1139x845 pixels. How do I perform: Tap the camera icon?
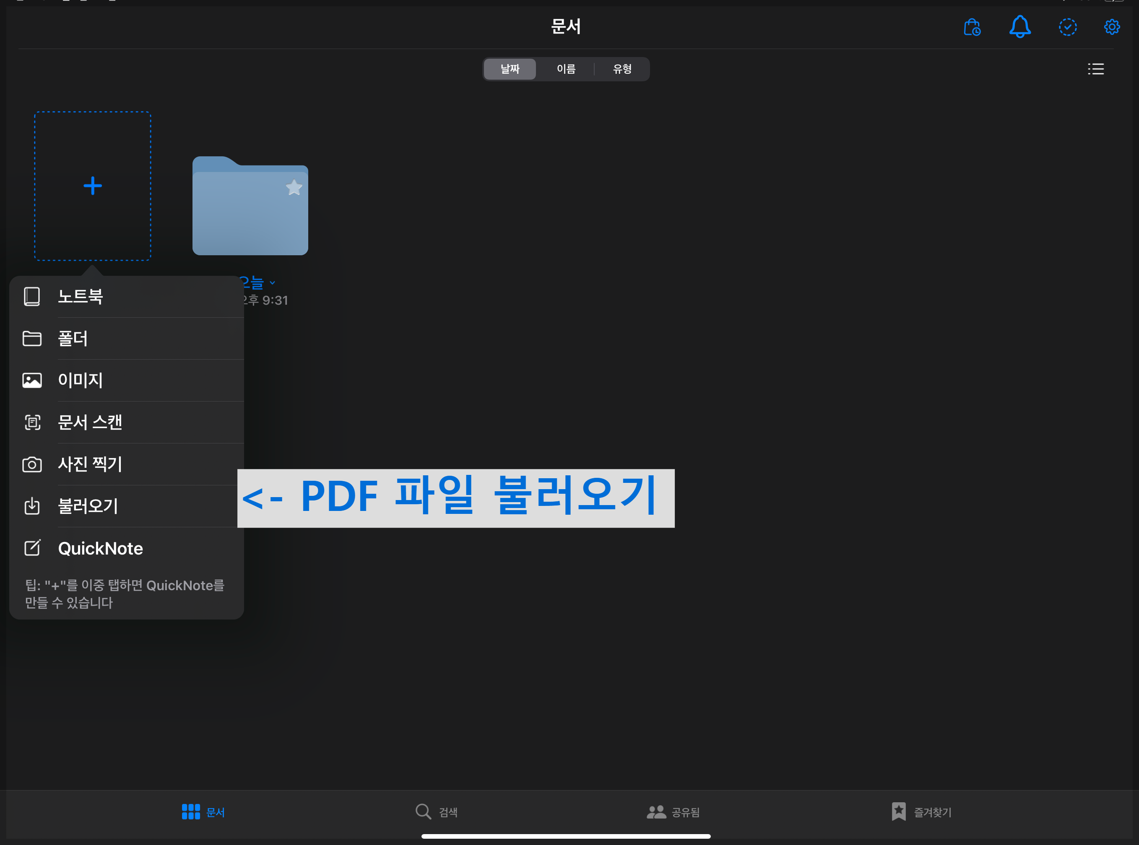(x=32, y=464)
